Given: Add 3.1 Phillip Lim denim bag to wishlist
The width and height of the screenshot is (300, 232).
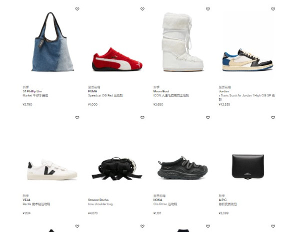Looking at the screenshot, I should click(x=77, y=9).
